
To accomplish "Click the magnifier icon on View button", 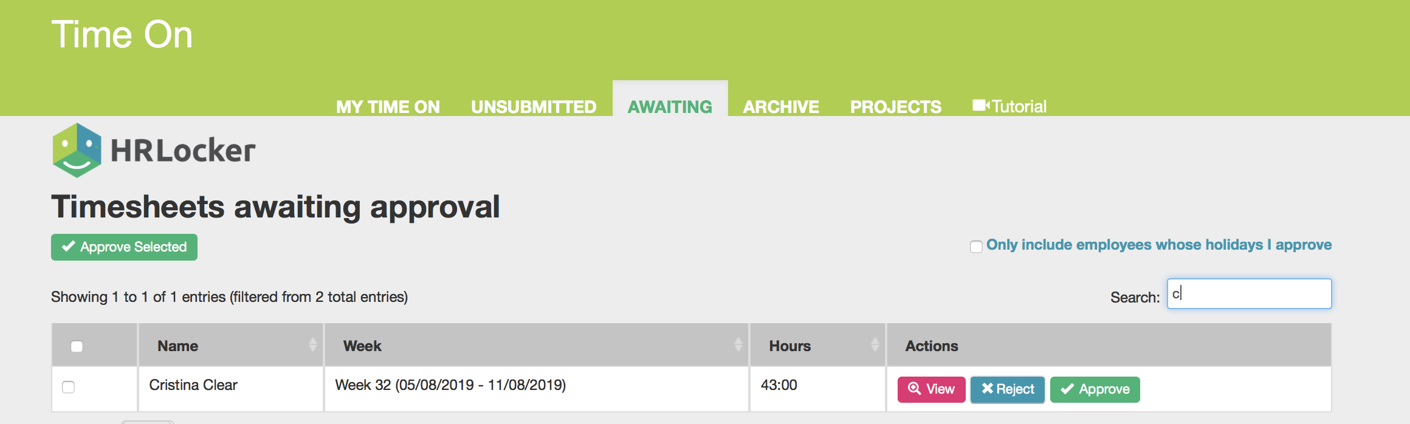I will point(914,389).
